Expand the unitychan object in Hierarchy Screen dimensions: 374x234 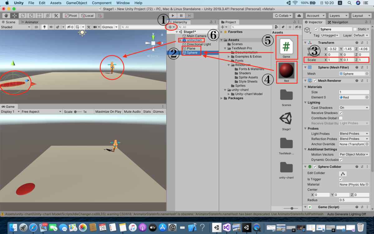tap(180, 40)
